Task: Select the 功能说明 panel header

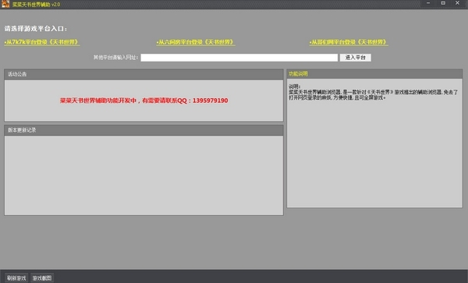Action: (x=374, y=74)
